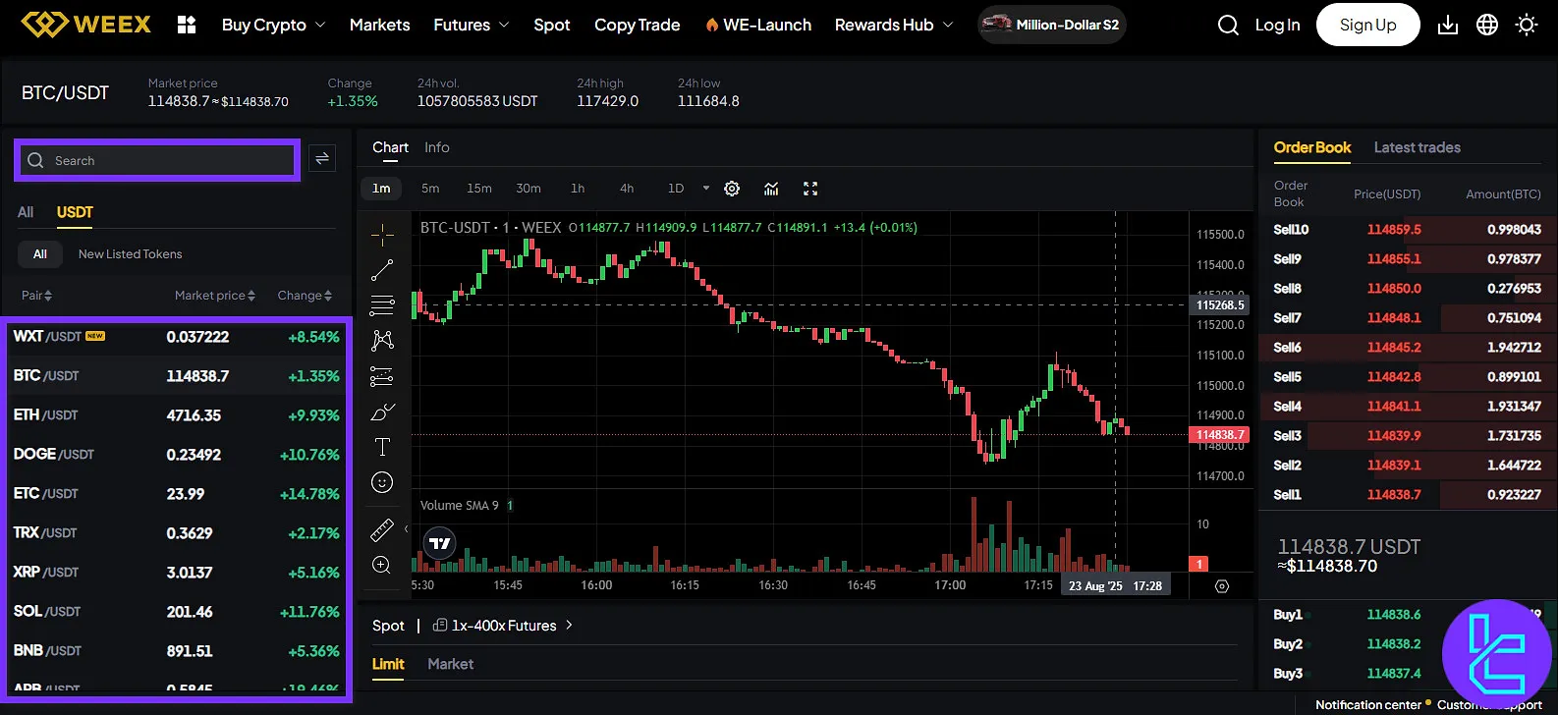Select the Limit order tab

pyautogui.click(x=388, y=664)
